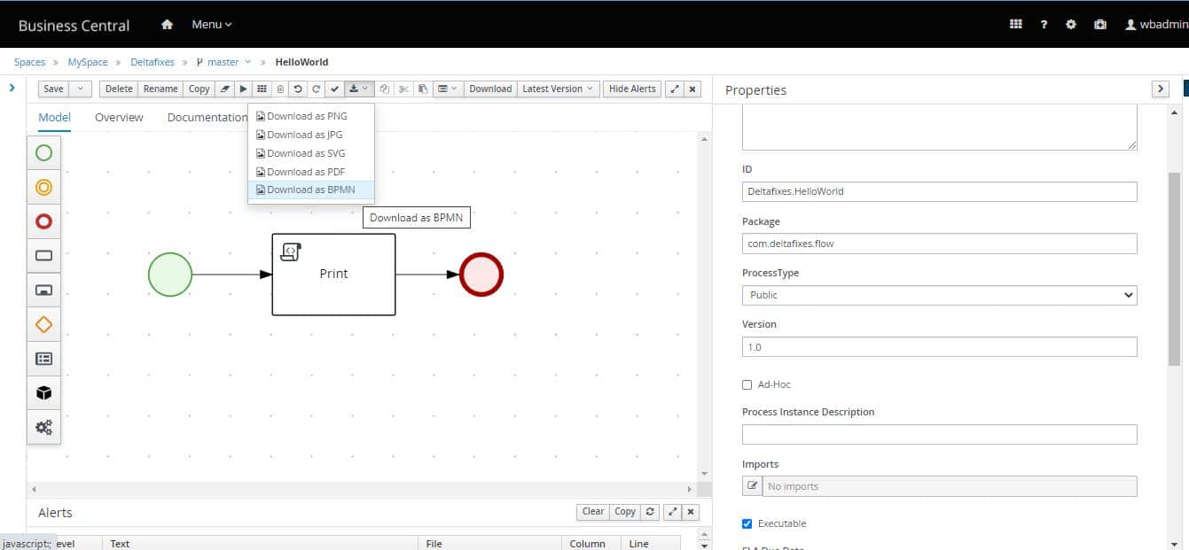1189x550 pixels.
Task: Click the Hide Alerts button
Action: (x=632, y=89)
